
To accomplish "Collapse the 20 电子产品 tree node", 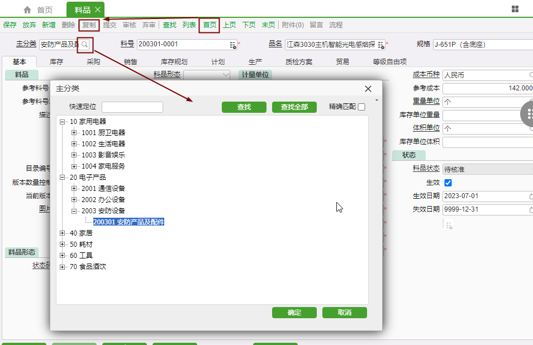I will pos(63,178).
